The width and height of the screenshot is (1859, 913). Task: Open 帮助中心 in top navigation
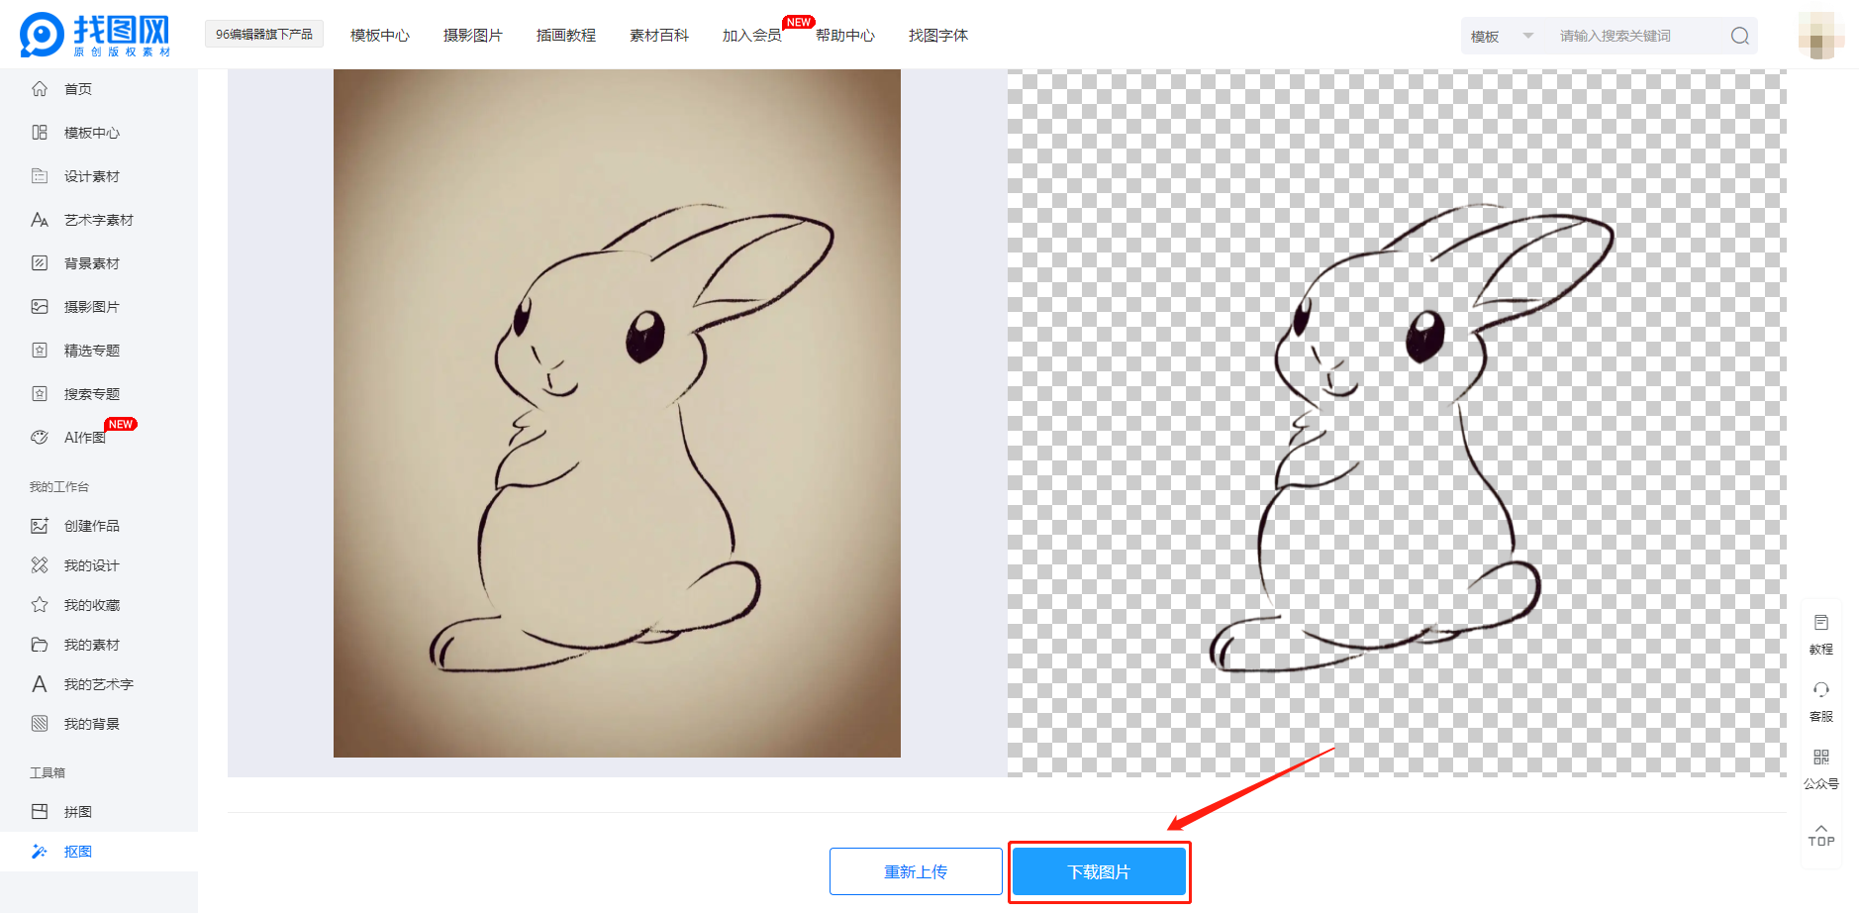pos(844,36)
